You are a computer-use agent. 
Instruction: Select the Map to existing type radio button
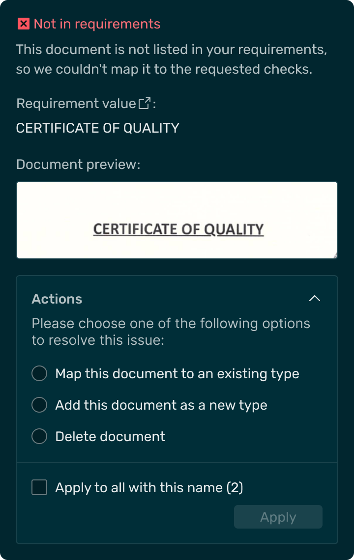tap(39, 373)
